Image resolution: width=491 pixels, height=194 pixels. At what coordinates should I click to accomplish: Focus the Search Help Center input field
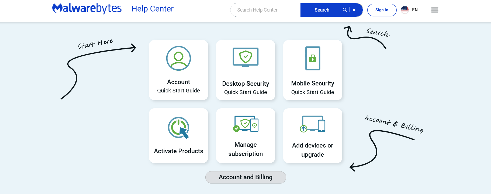click(x=266, y=10)
